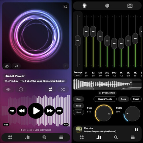Pause the Machine track in the mini player
Viewport: 143px width, 143px height.
click(x=136, y=130)
